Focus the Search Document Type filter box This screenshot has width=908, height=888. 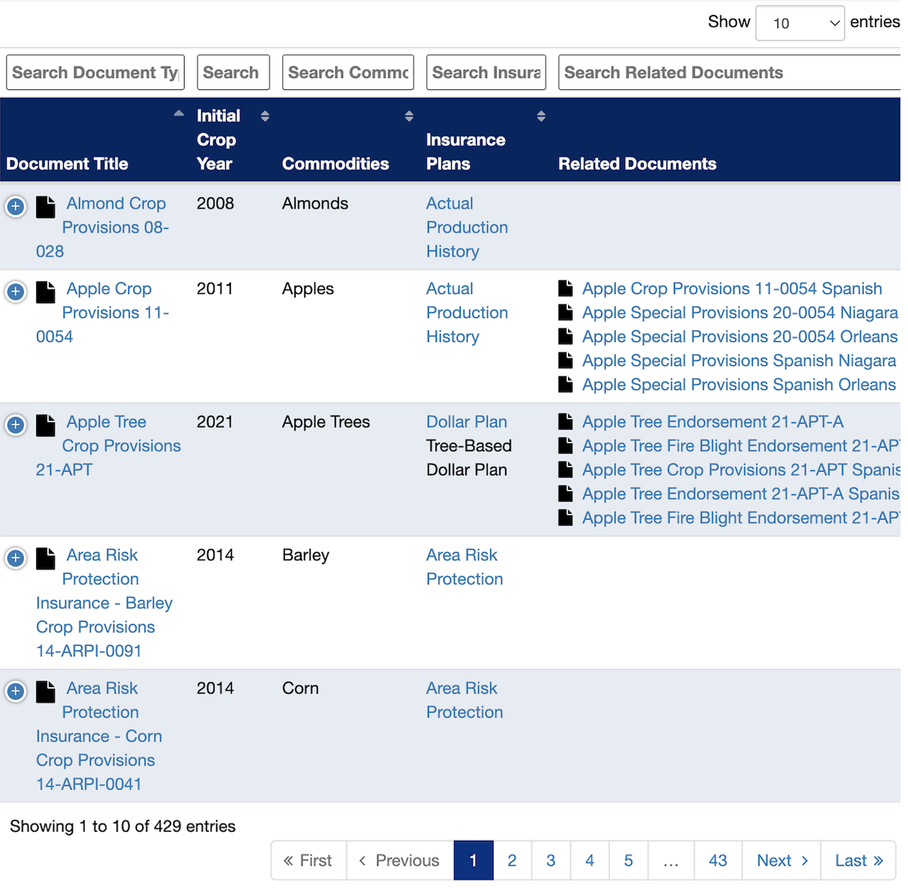point(95,73)
